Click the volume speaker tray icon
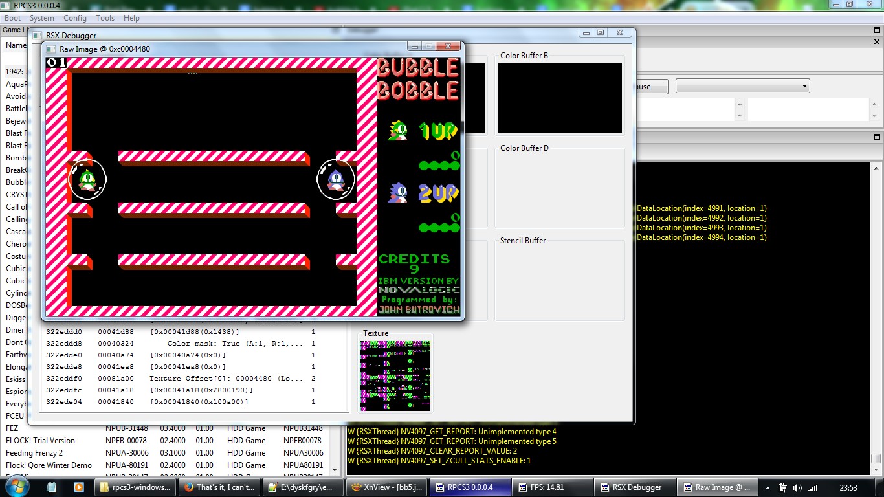 (x=797, y=488)
